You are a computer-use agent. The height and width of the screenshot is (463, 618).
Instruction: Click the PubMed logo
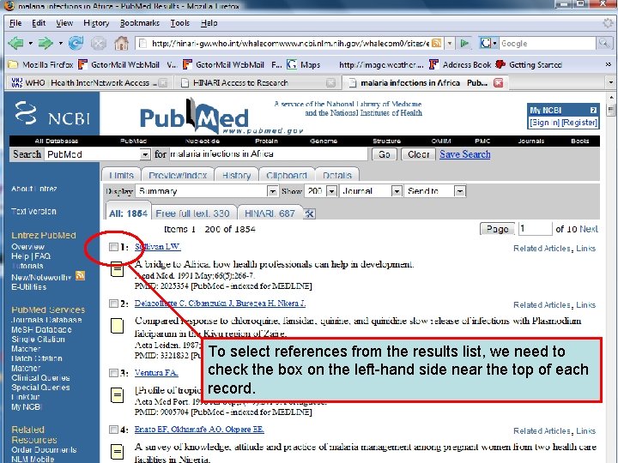[195, 116]
